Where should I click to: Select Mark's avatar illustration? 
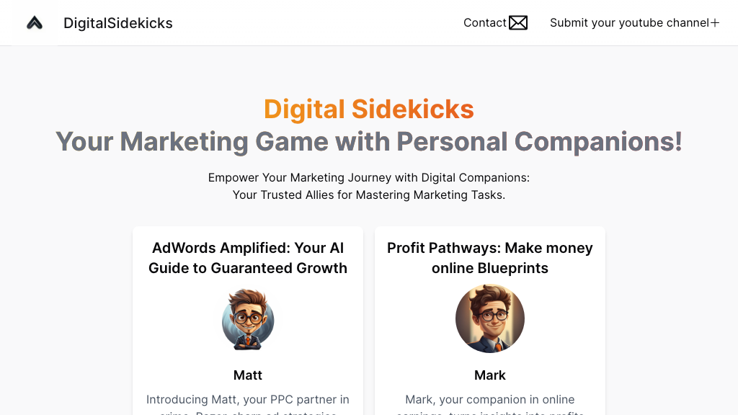[490, 318]
